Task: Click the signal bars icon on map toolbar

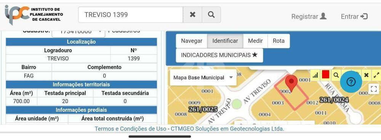Action: point(315,75)
